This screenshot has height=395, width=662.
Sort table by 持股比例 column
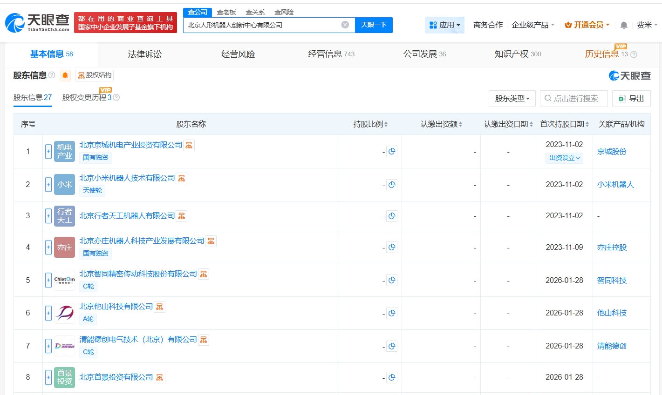click(x=370, y=124)
